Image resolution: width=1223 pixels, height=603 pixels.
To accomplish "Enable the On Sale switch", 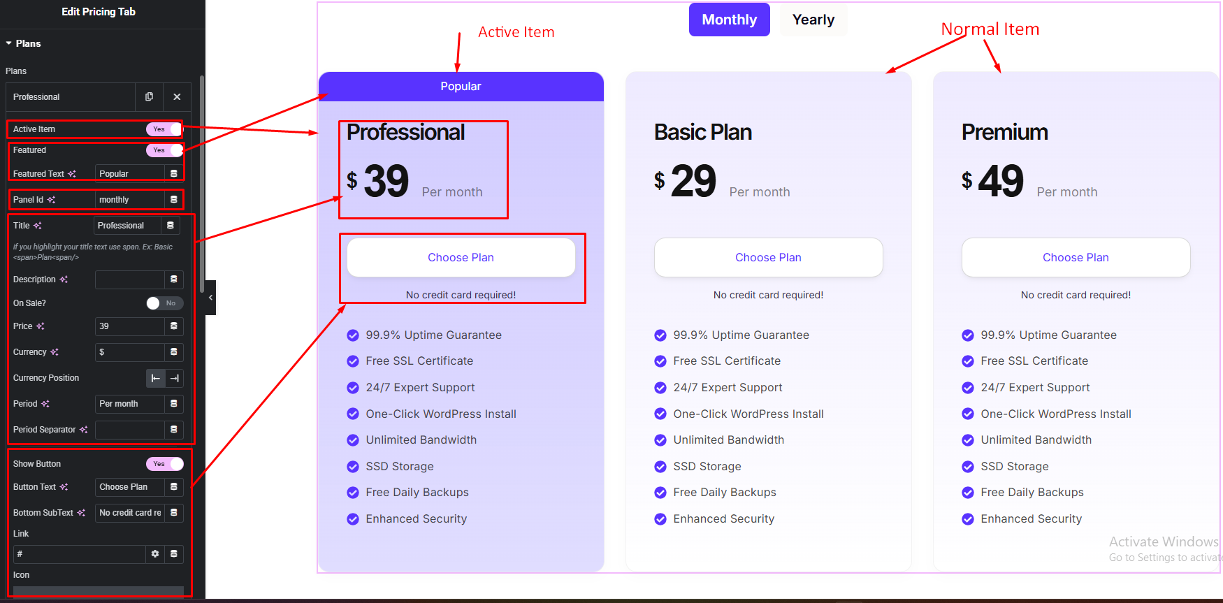I will pos(164,303).
